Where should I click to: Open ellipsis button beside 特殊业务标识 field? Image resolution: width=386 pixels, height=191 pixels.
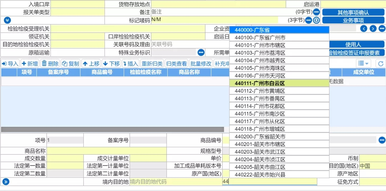(201, 53)
